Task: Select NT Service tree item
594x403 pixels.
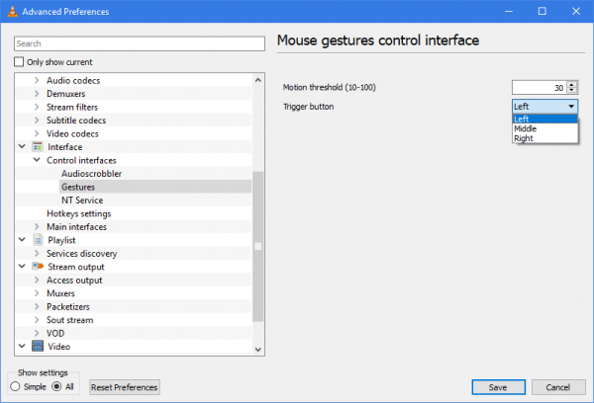Action: click(82, 200)
